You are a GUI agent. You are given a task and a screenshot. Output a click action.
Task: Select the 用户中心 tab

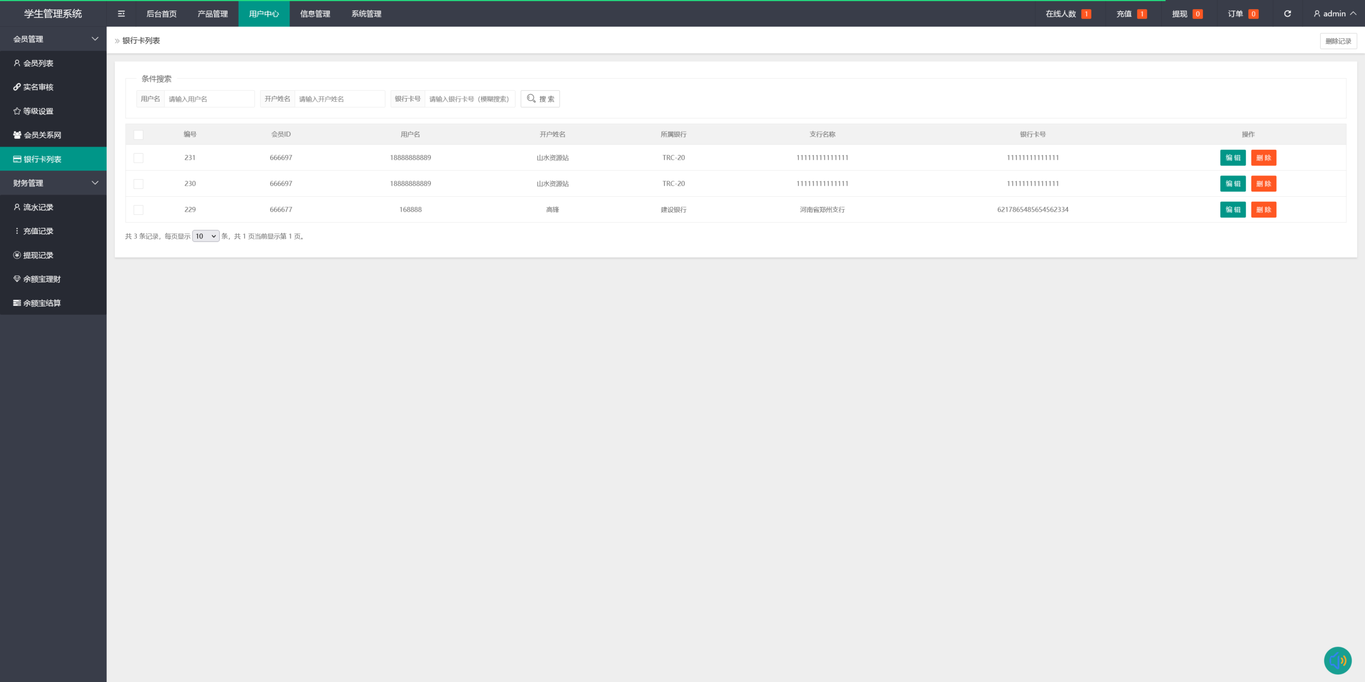pyautogui.click(x=264, y=14)
